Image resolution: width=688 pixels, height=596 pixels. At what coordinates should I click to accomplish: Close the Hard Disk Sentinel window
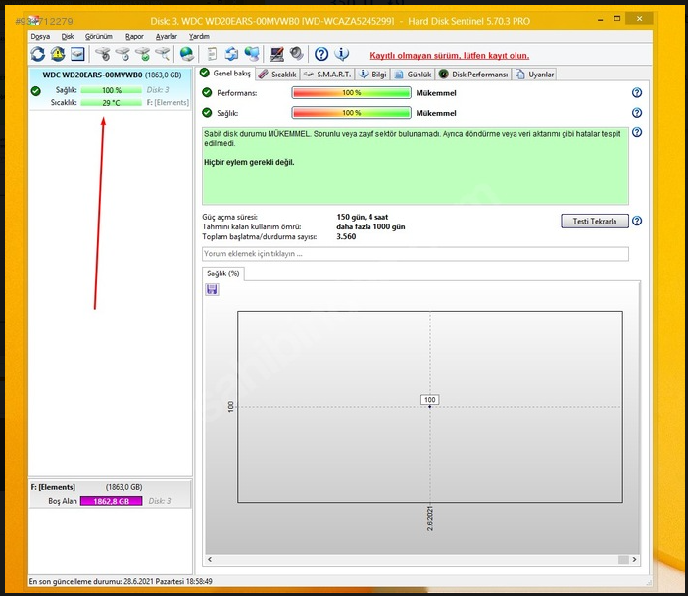pos(639,19)
